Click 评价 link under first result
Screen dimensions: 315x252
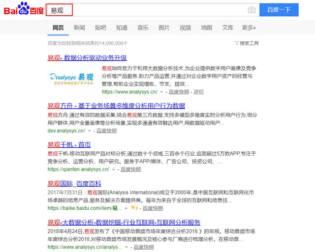(x=198, y=92)
